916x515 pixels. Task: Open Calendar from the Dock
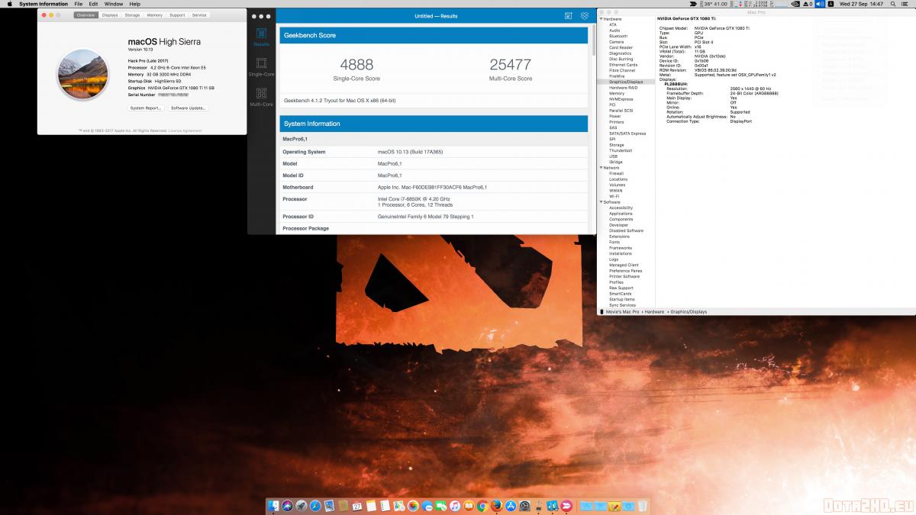(356, 505)
